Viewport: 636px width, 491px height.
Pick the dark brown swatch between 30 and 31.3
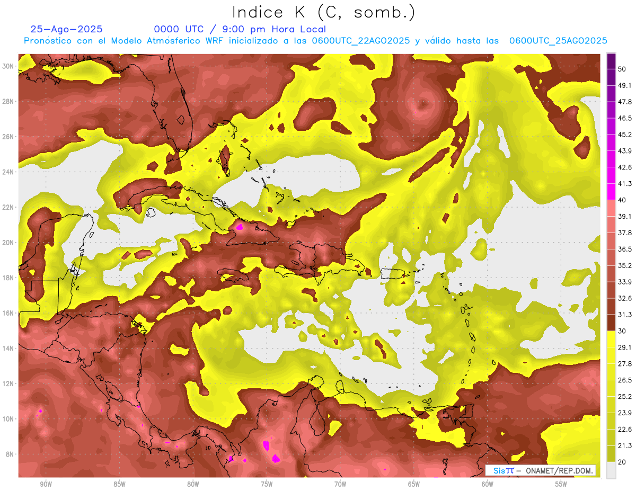(611, 323)
